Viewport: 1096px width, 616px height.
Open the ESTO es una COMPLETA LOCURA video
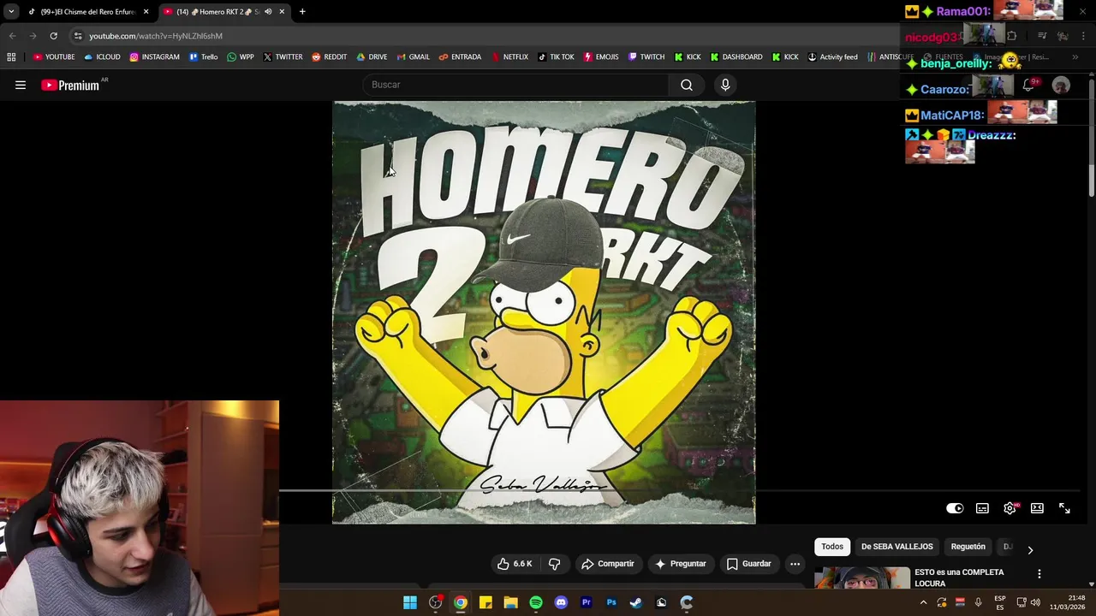click(x=959, y=577)
